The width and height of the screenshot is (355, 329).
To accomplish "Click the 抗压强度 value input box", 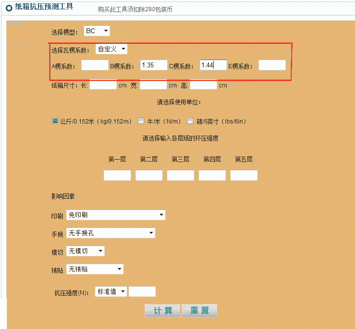I will click(142, 291).
